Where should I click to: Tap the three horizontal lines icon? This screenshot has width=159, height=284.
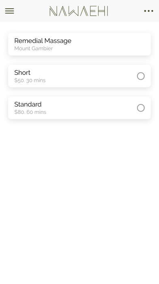10,11
